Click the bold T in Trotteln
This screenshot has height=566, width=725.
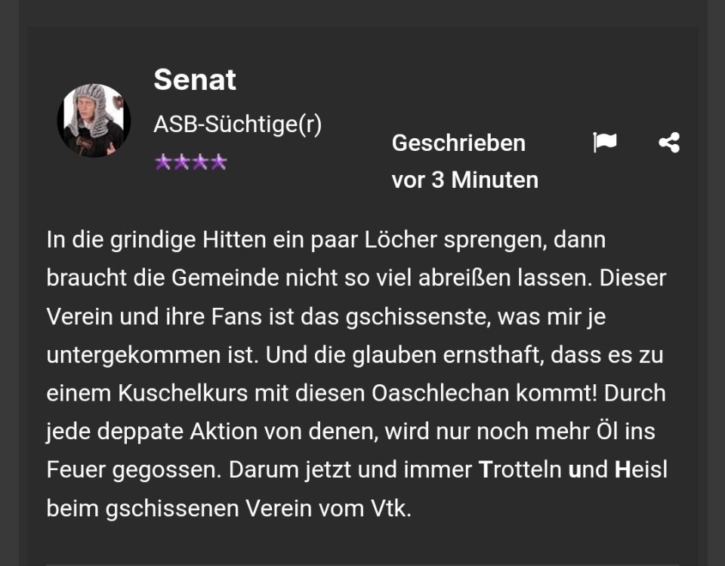coord(486,470)
